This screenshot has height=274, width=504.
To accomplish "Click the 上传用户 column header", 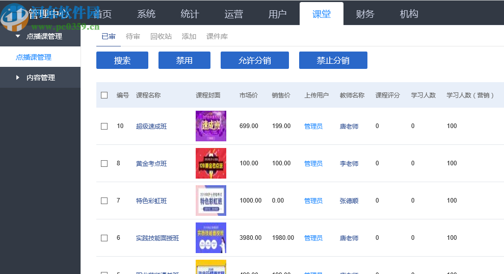I will [316, 95].
